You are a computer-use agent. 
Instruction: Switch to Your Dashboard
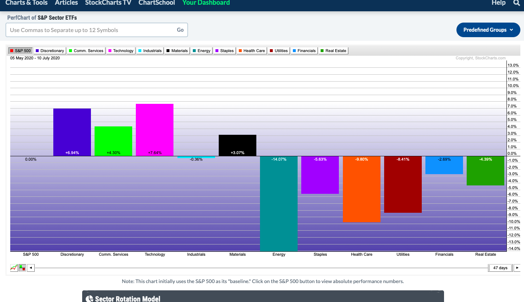pos(206,3)
